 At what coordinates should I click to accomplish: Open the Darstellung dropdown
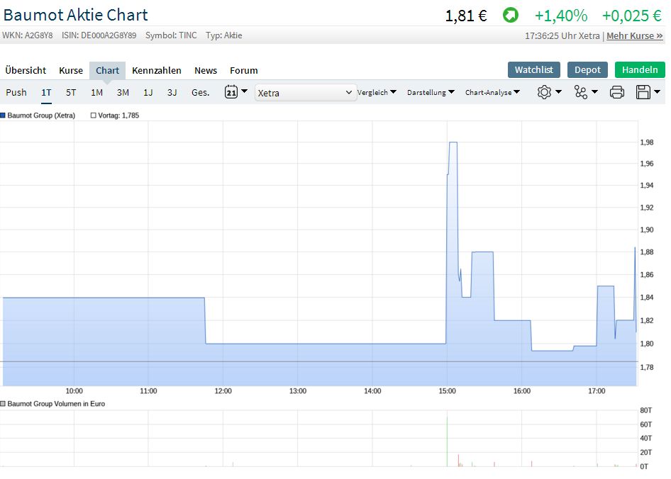pyautogui.click(x=431, y=92)
